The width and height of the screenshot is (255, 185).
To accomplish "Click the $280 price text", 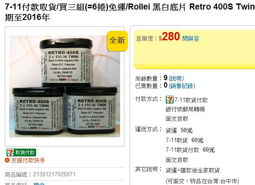I will coord(169,37).
